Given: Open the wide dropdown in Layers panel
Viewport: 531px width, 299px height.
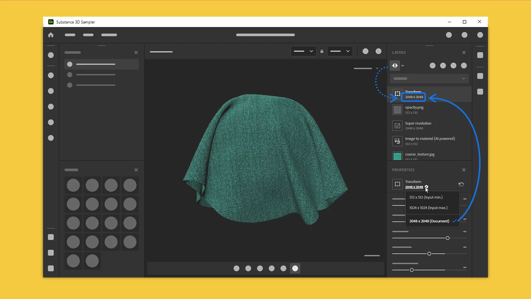Looking at the screenshot, I should [x=429, y=79].
